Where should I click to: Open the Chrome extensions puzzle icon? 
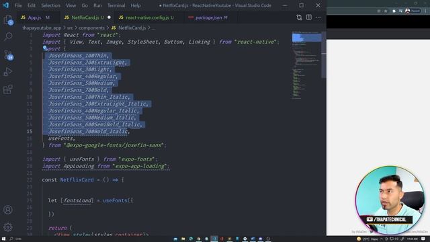pyautogui.click(x=394, y=11)
